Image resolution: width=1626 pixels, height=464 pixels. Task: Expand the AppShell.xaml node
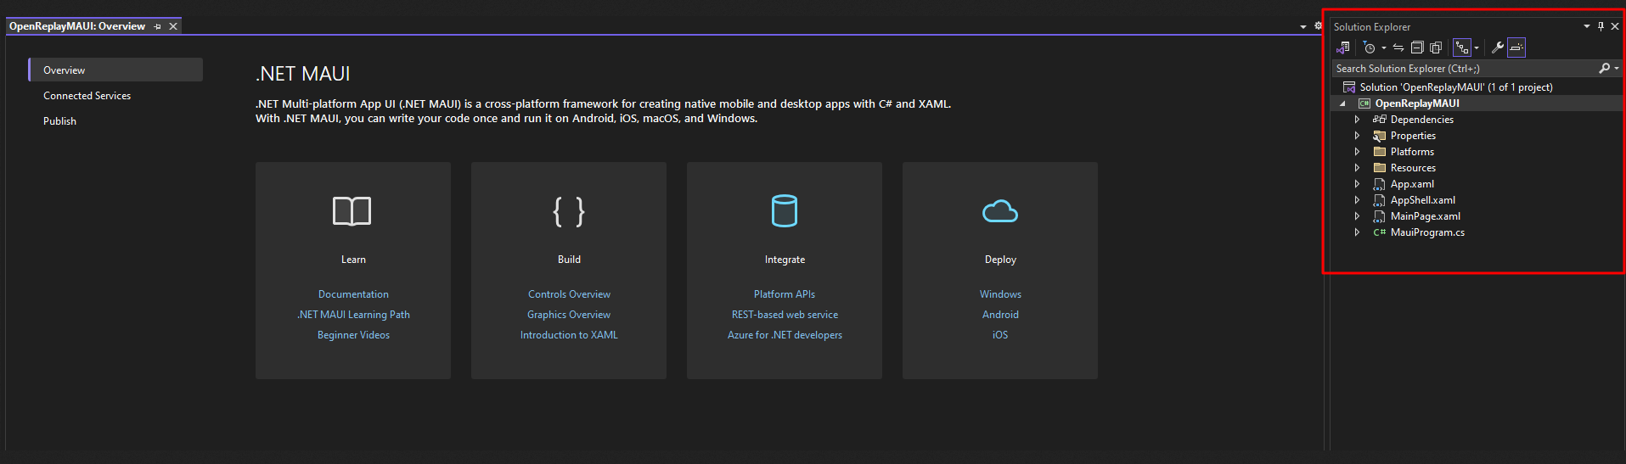1357,200
